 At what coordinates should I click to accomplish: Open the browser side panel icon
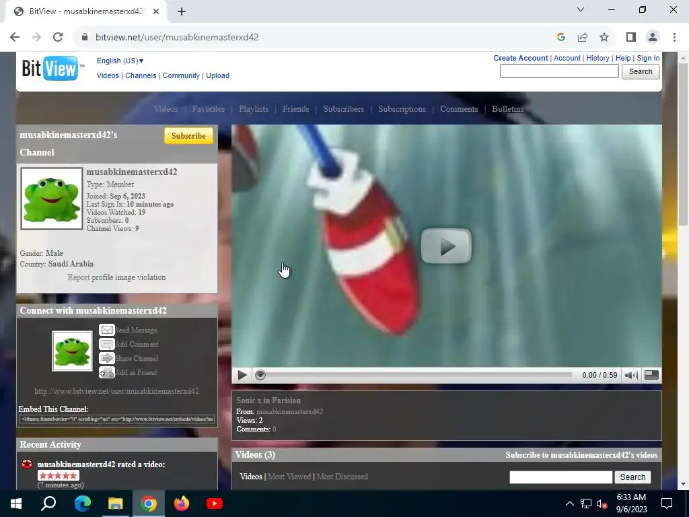(631, 37)
